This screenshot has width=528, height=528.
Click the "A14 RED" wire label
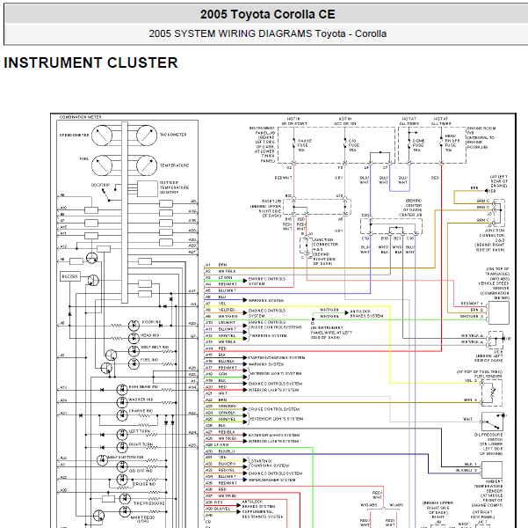coord(216,348)
